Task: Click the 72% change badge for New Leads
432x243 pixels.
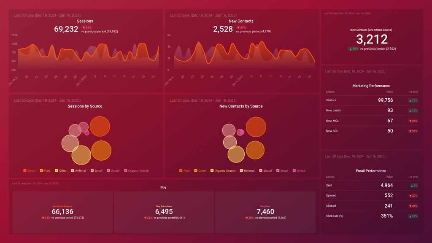Action: pyautogui.click(x=413, y=111)
